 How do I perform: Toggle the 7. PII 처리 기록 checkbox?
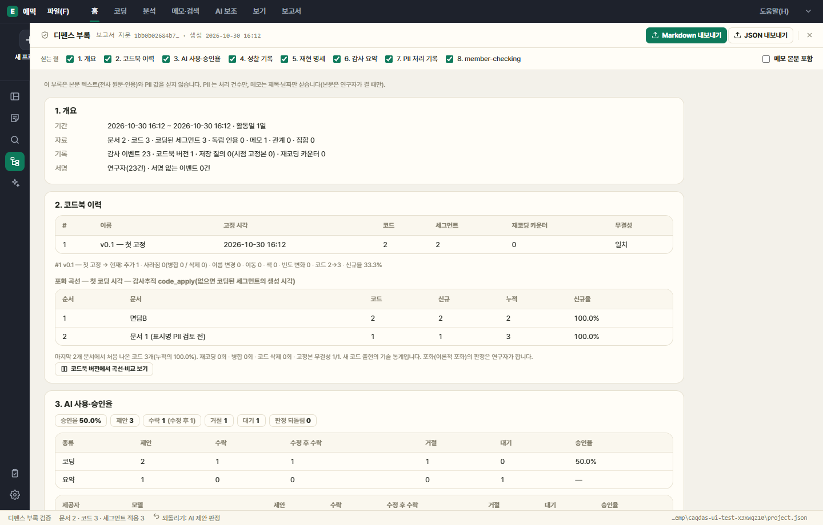click(x=389, y=59)
